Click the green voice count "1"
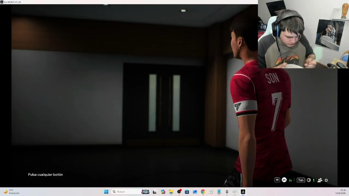The width and height of the screenshot is (349, 196). tap(314, 180)
